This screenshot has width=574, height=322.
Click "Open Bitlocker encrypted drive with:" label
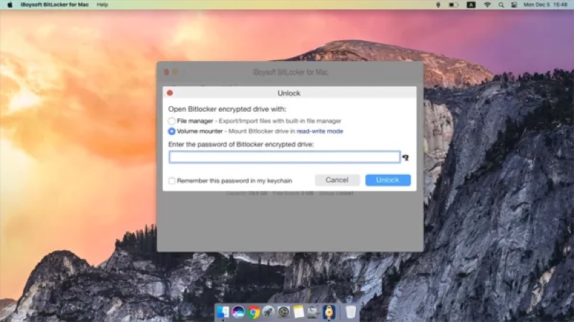click(227, 109)
